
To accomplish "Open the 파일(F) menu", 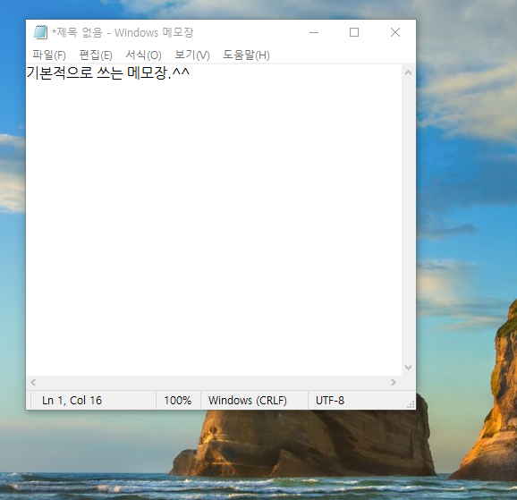I will coord(49,55).
